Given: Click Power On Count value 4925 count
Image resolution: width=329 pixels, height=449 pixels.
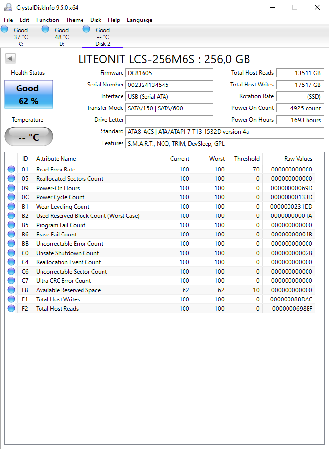Looking at the screenshot, I should 300,108.
